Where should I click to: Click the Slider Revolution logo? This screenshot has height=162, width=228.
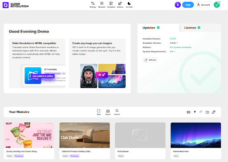point(16,5)
